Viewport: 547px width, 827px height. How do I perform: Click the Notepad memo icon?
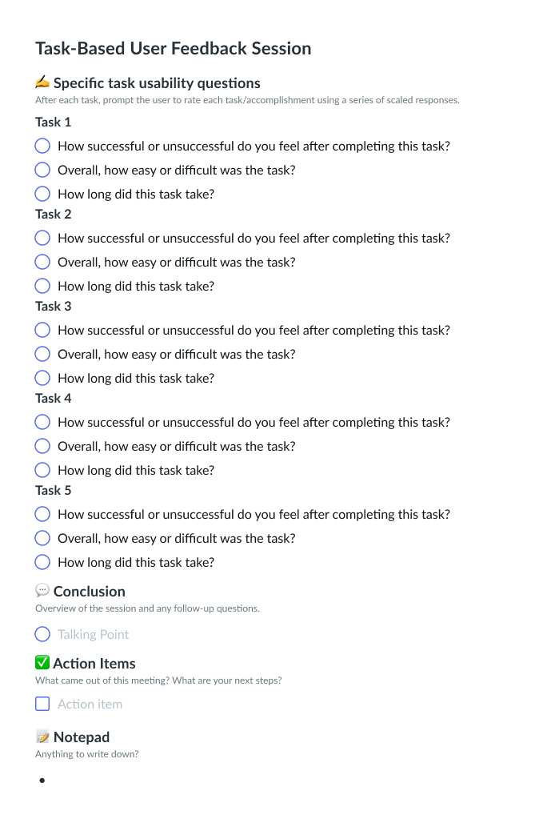coord(42,737)
